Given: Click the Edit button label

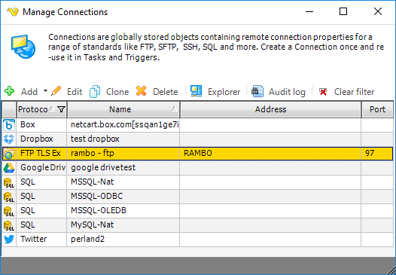Looking at the screenshot, I should pos(75,92).
